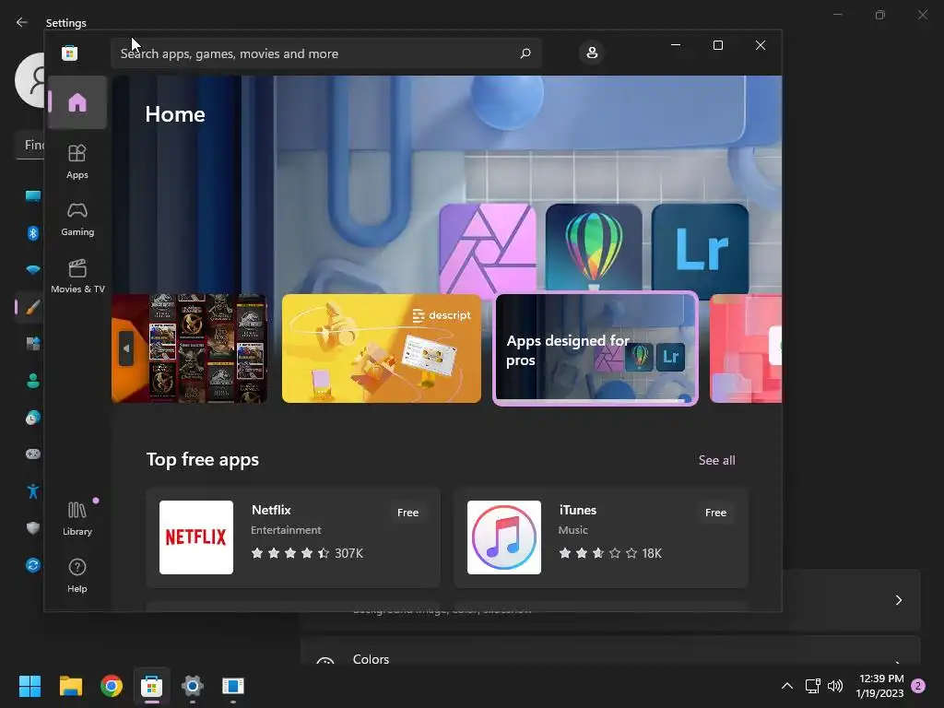Screen dimensions: 944x708
Task: Click the Netflix logo thumbnail
Action: coord(196,537)
